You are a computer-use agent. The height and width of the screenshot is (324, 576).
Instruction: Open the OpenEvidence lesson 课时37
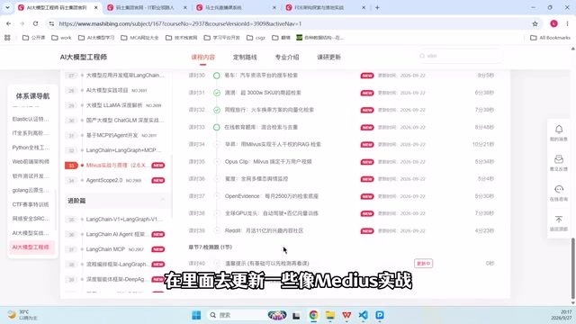pos(272,196)
